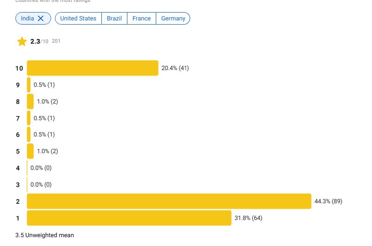Click the 2-star rating bar
This screenshot has width=372, height=246.
[x=169, y=201]
